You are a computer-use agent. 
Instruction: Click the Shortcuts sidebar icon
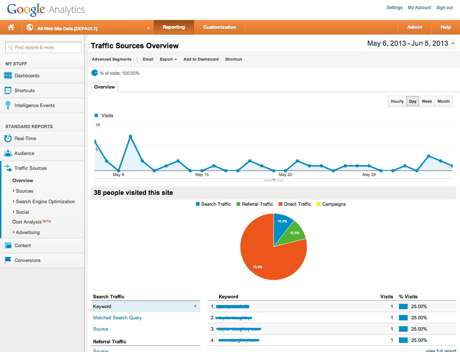pos(8,90)
